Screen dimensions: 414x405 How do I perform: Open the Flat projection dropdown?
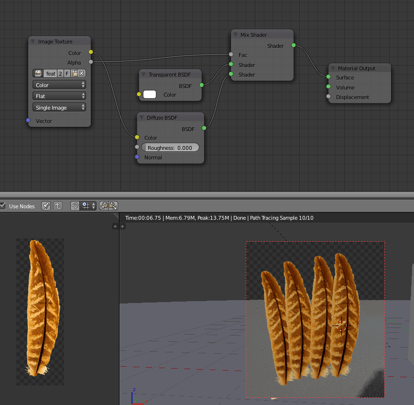tap(59, 96)
